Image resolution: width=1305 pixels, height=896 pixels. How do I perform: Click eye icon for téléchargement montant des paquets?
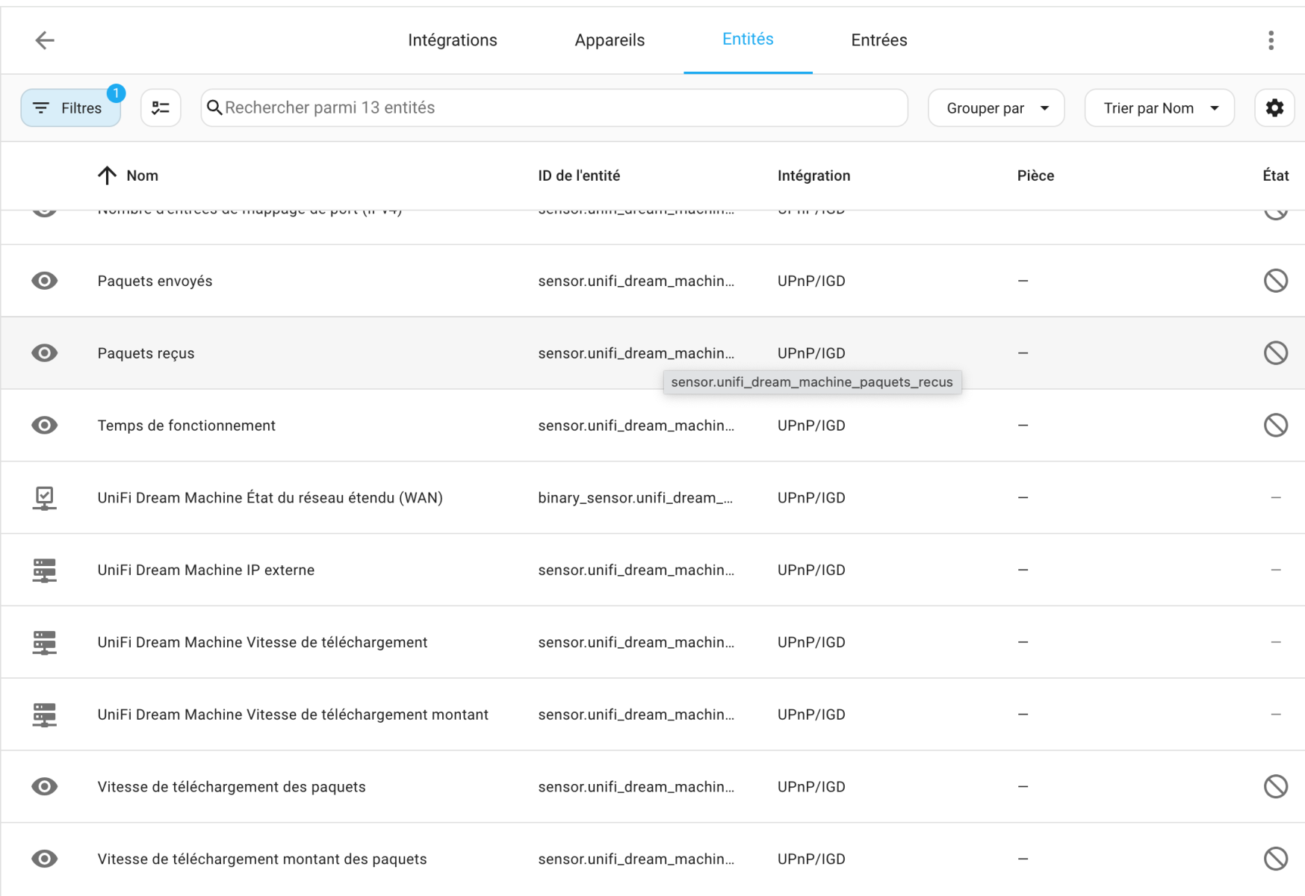pyautogui.click(x=45, y=859)
